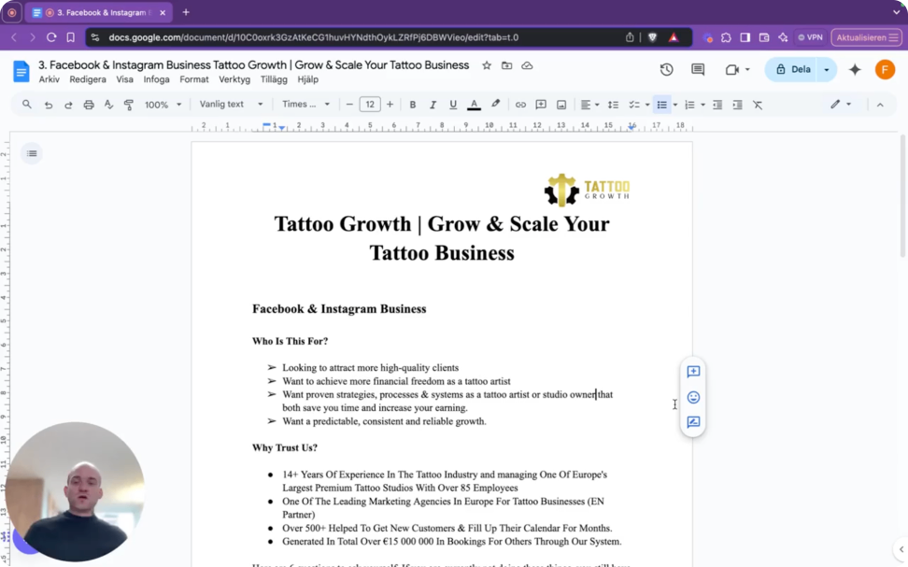Show all comments panel
Screen dimensions: 908x567
(x=698, y=69)
